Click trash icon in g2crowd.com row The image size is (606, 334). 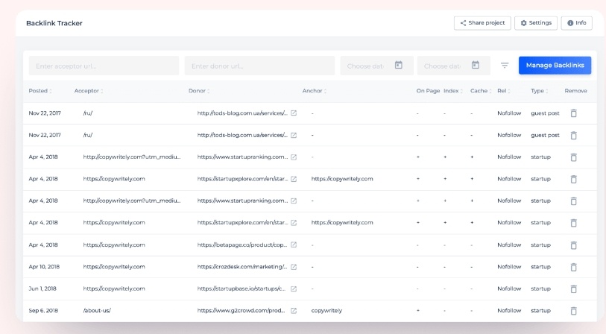[x=573, y=311]
